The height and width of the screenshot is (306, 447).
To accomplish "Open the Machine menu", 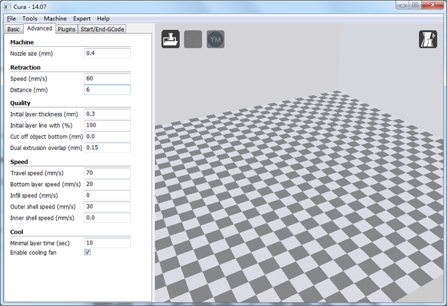I will [55, 19].
